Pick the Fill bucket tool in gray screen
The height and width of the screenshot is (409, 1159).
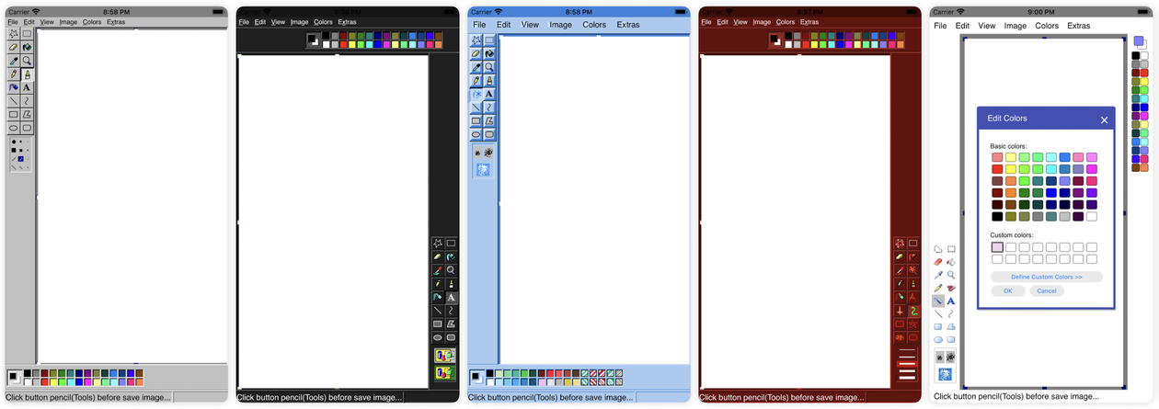coord(27,48)
